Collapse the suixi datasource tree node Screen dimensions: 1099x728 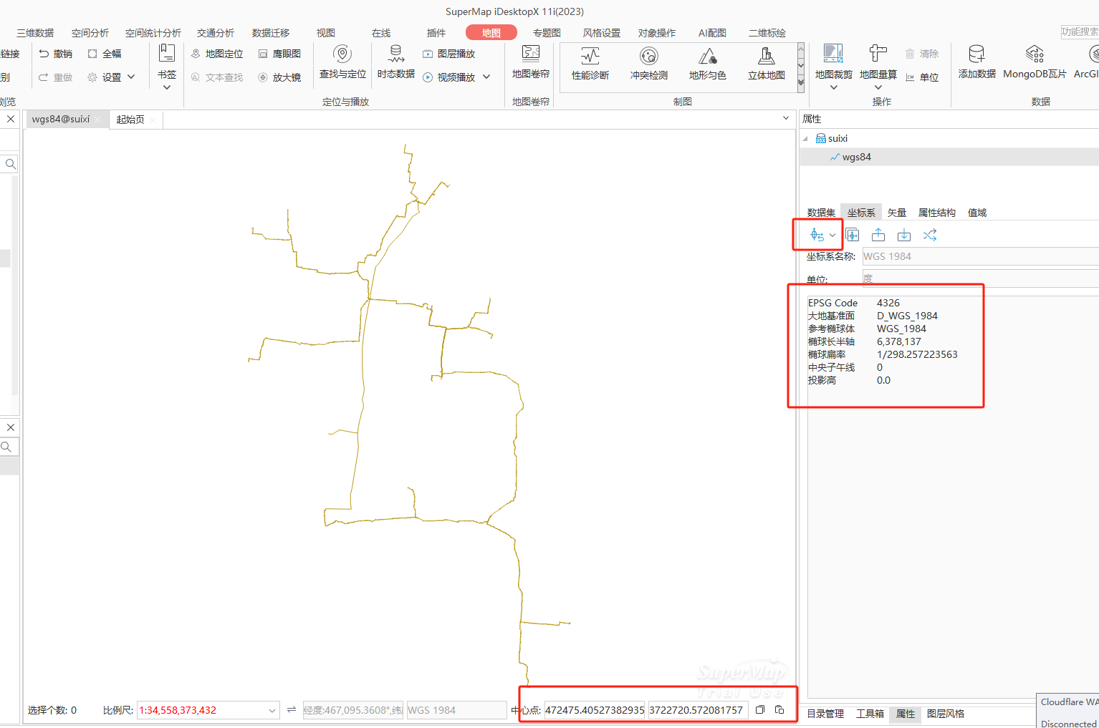point(805,138)
